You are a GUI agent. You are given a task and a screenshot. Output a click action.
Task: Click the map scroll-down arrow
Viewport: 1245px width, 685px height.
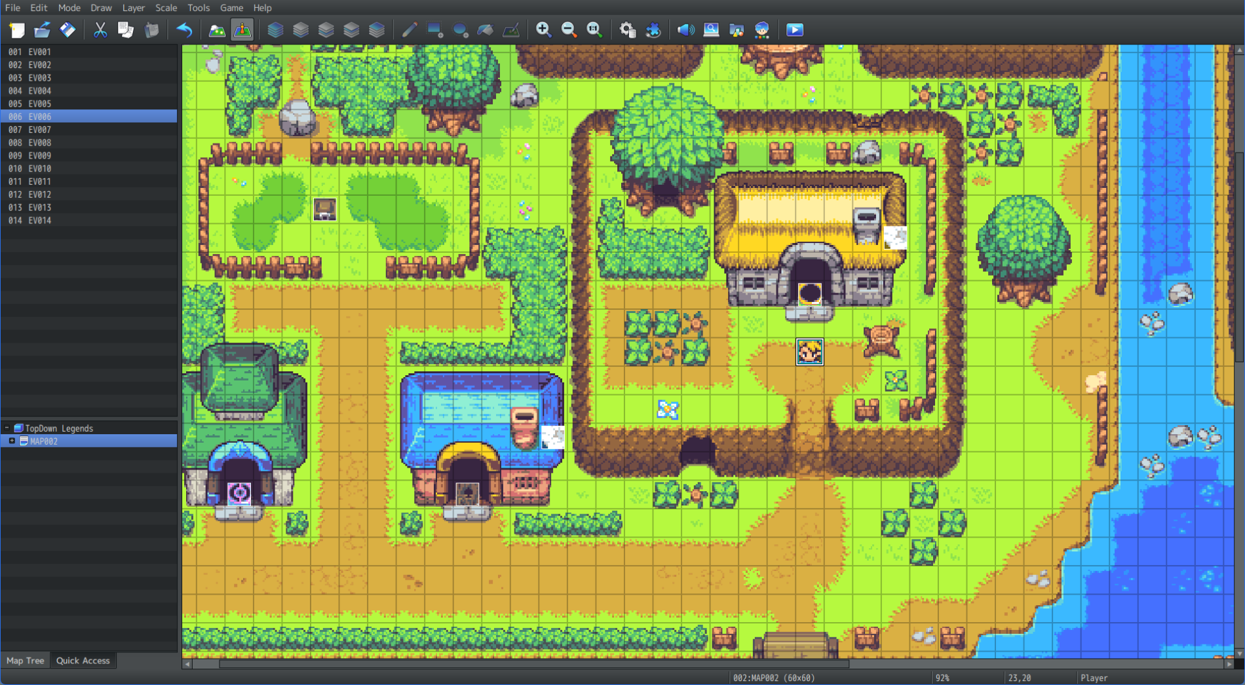[1239, 653]
